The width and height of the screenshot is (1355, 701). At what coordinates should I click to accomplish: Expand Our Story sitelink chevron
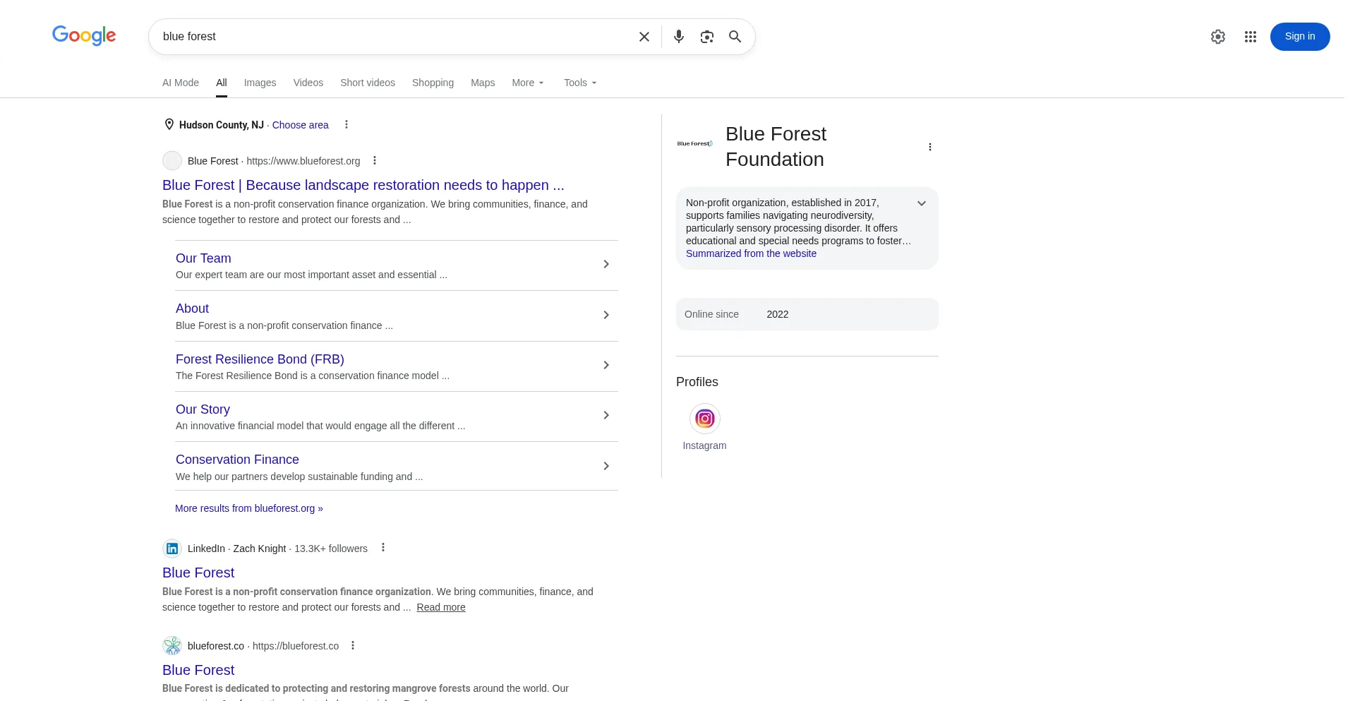click(x=606, y=415)
